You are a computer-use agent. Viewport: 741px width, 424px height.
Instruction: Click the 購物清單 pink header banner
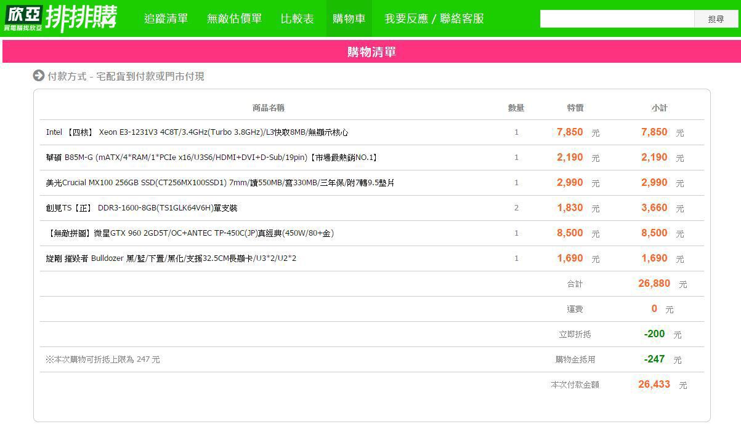[371, 52]
